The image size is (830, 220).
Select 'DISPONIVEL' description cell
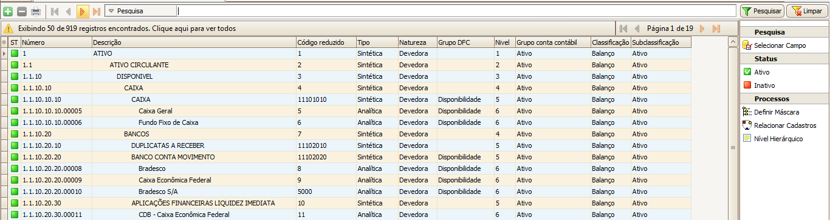(x=193, y=77)
